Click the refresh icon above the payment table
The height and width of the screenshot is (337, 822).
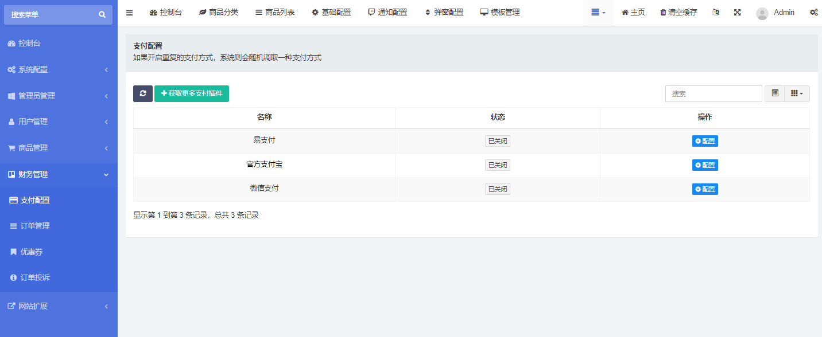point(142,93)
